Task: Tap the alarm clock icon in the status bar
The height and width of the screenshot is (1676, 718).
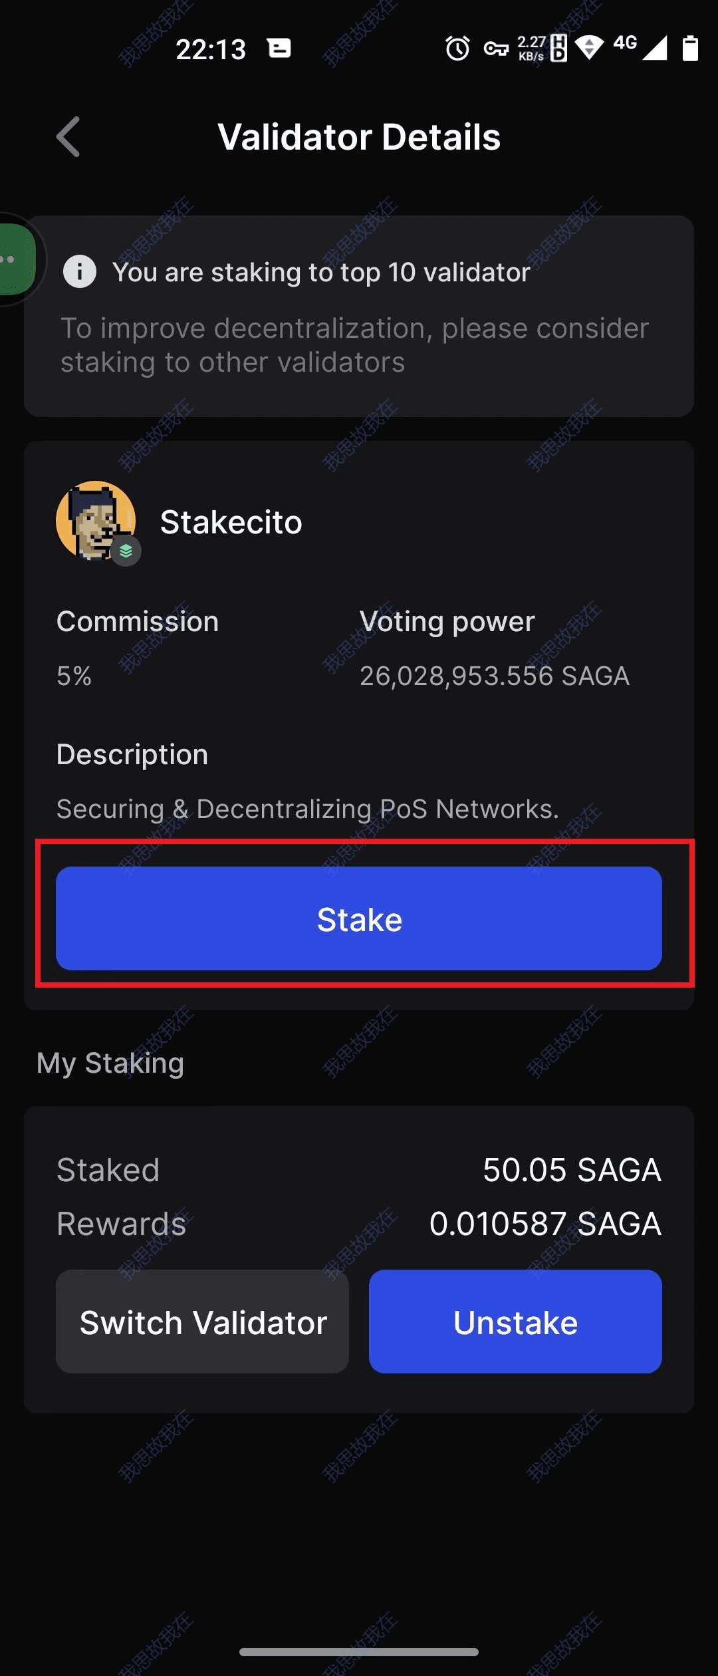Action: (457, 49)
